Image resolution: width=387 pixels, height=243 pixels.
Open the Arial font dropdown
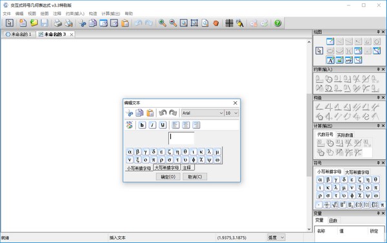point(203,113)
